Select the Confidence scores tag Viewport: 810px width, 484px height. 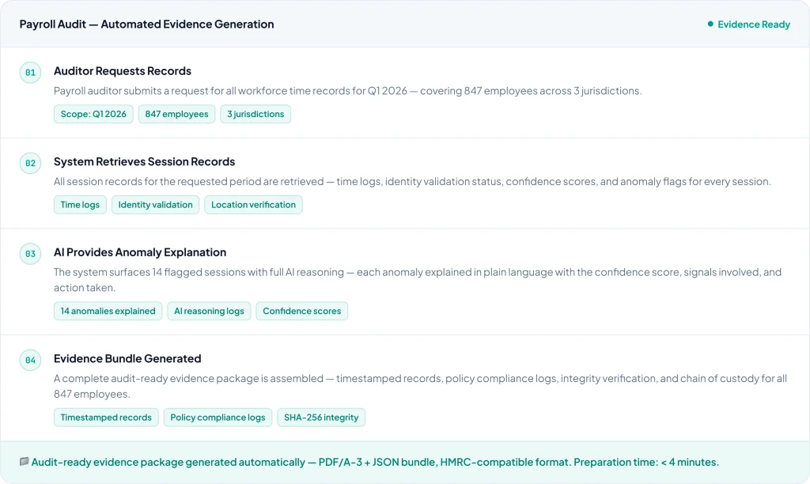pyautogui.click(x=301, y=311)
